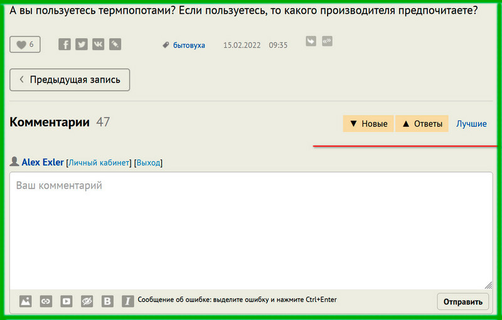Toggle italic text formatting
Viewport: 502px width, 320px height.
click(x=128, y=301)
